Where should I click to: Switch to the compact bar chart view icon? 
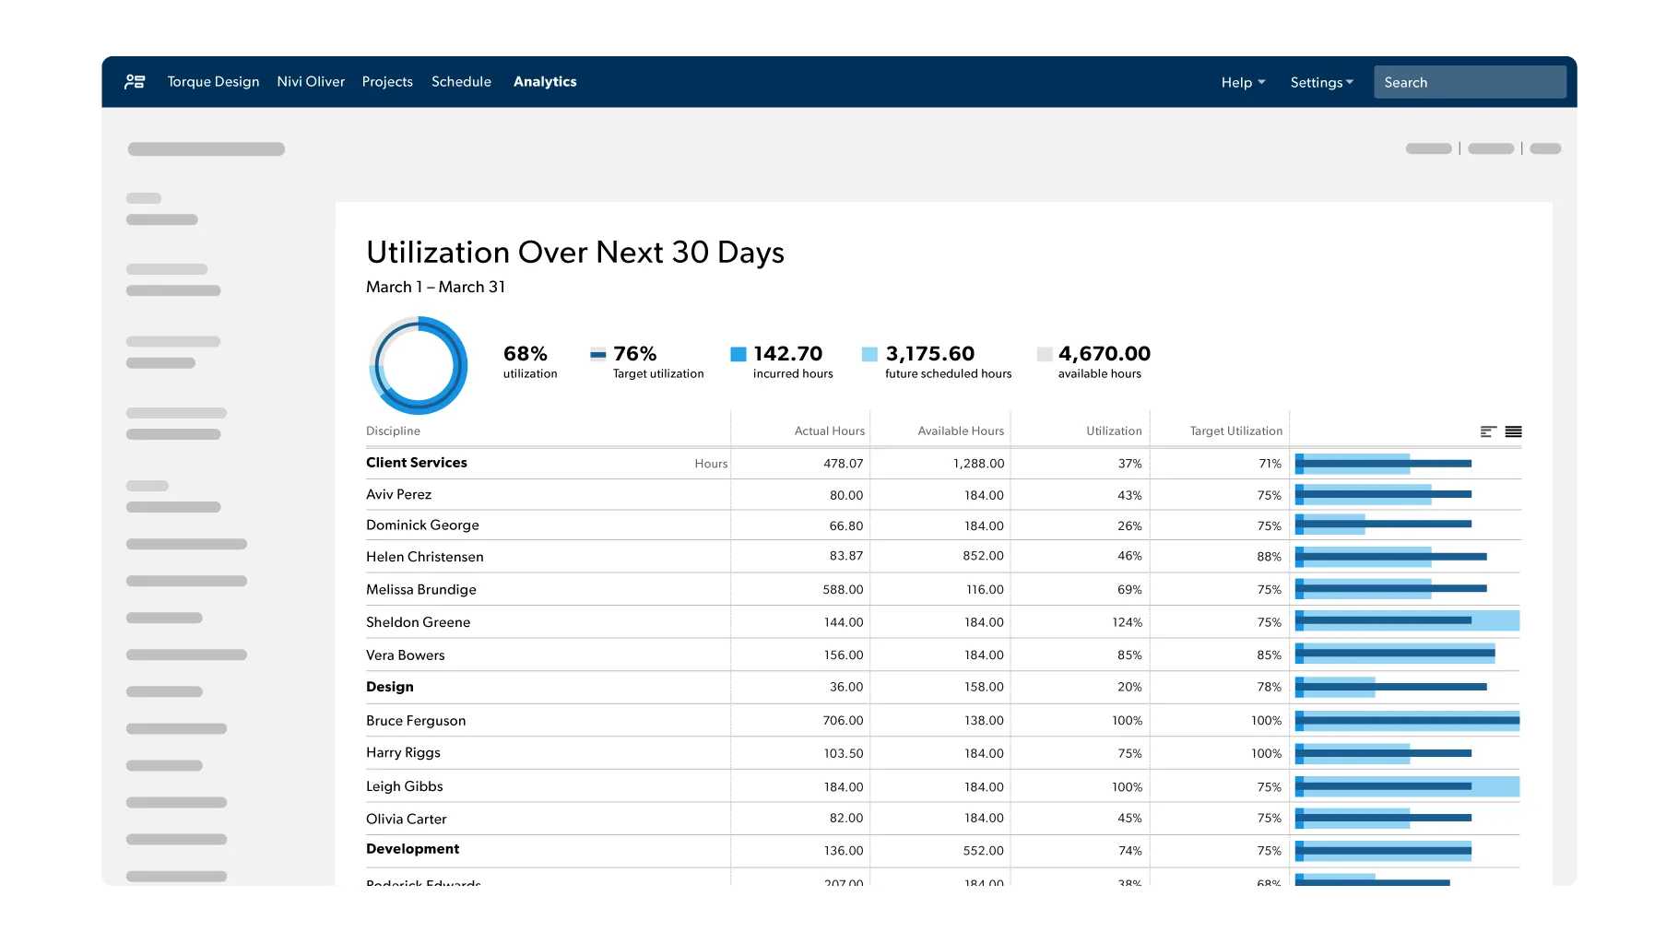pyautogui.click(x=1487, y=431)
